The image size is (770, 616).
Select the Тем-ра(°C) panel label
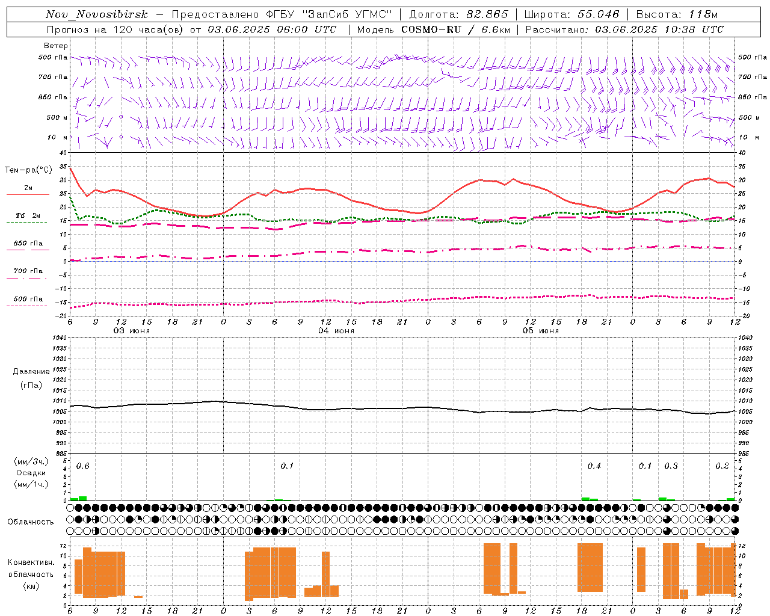pos(28,170)
